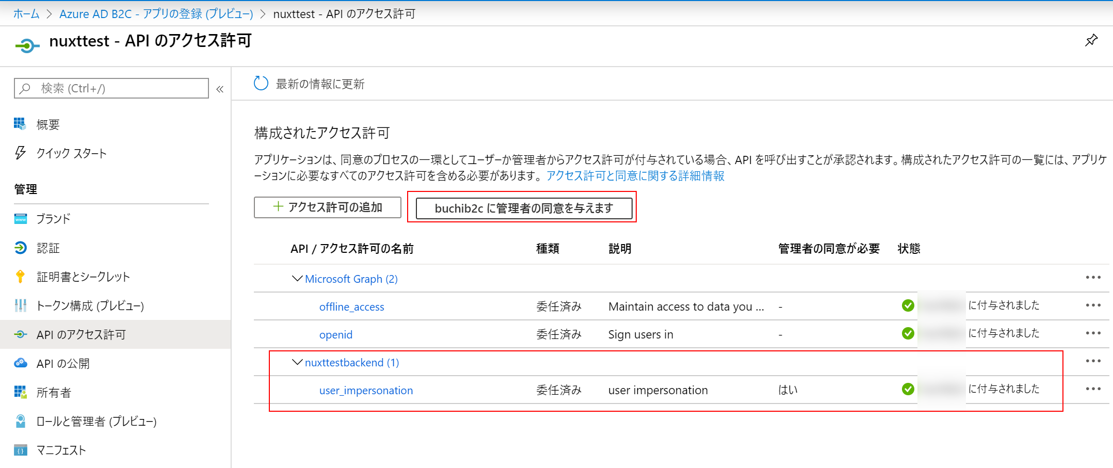Click 最新の情報に更新 refresh button

coord(310,84)
